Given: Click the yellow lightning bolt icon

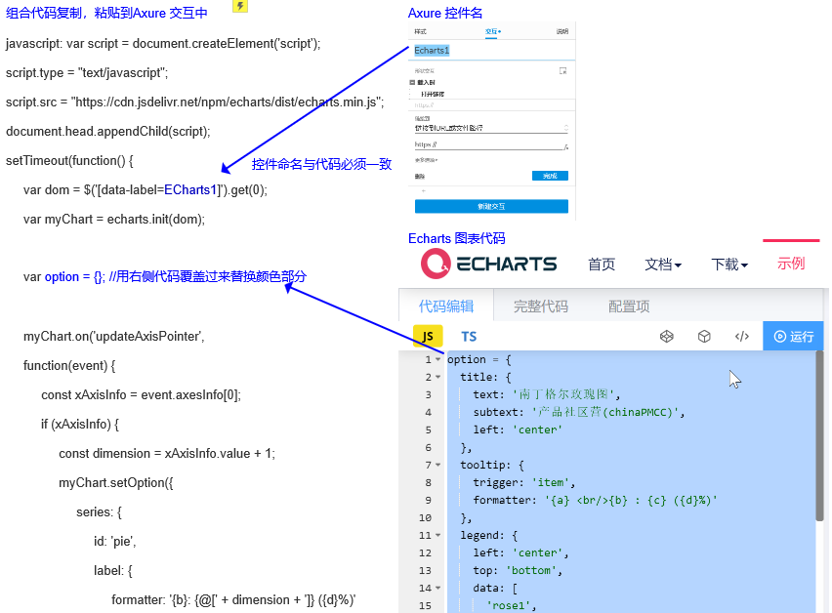Looking at the screenshot, I should 240,6.
